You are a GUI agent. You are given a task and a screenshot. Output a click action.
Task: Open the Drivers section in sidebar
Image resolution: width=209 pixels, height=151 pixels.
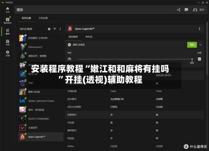tap(8, 21)
